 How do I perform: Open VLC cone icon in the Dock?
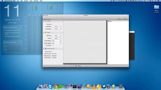(x=94, y=86)
